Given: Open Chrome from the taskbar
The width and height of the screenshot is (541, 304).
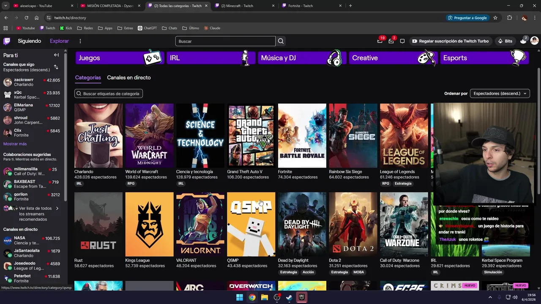Looking at the screenshot, I should click(252, 297).
